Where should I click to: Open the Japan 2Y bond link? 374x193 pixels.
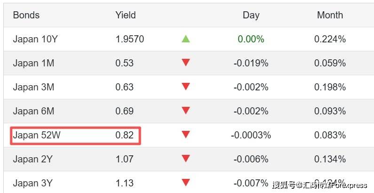pos(33,159)
